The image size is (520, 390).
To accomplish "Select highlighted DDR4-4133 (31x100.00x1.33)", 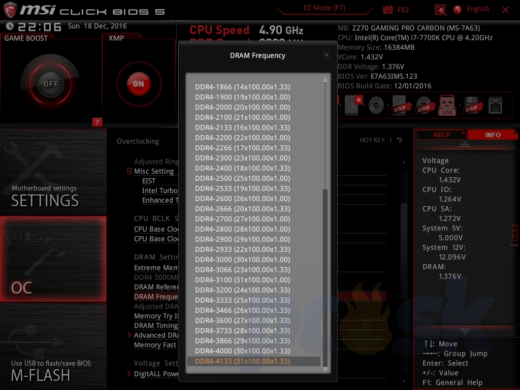I will pos(254,361).
